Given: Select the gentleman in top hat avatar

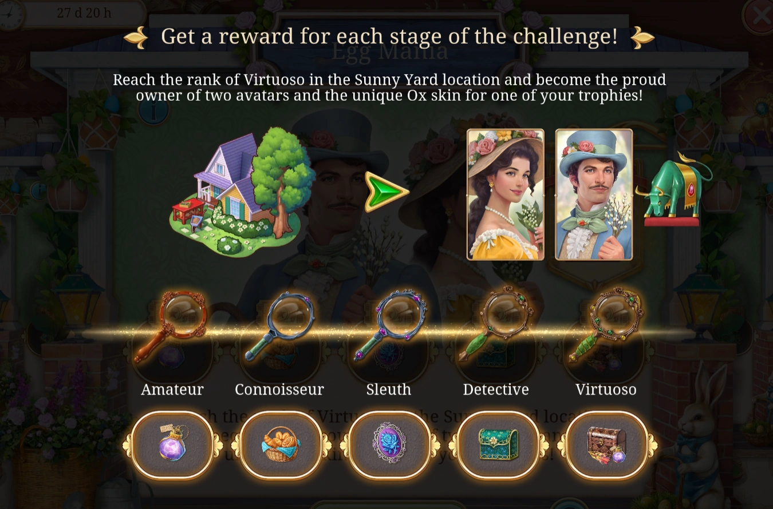Looking at the screenshot, I should (594, 194).
